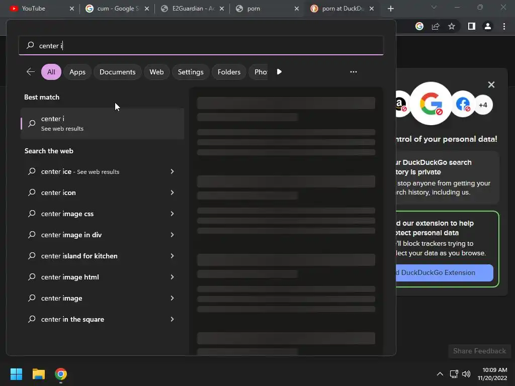Open Chrome's three-dot menu
This screenshot has width=515, height=386.
504,26
